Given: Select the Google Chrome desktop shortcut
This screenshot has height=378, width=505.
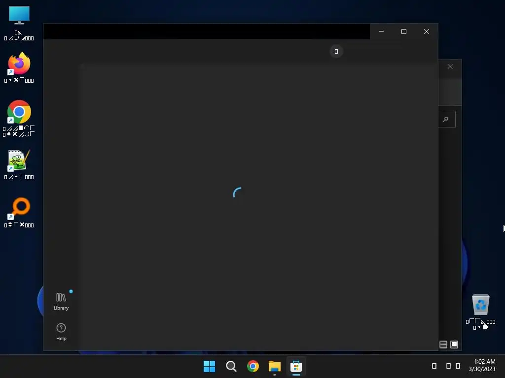Looking at the screenshot, I should [19, 118].
